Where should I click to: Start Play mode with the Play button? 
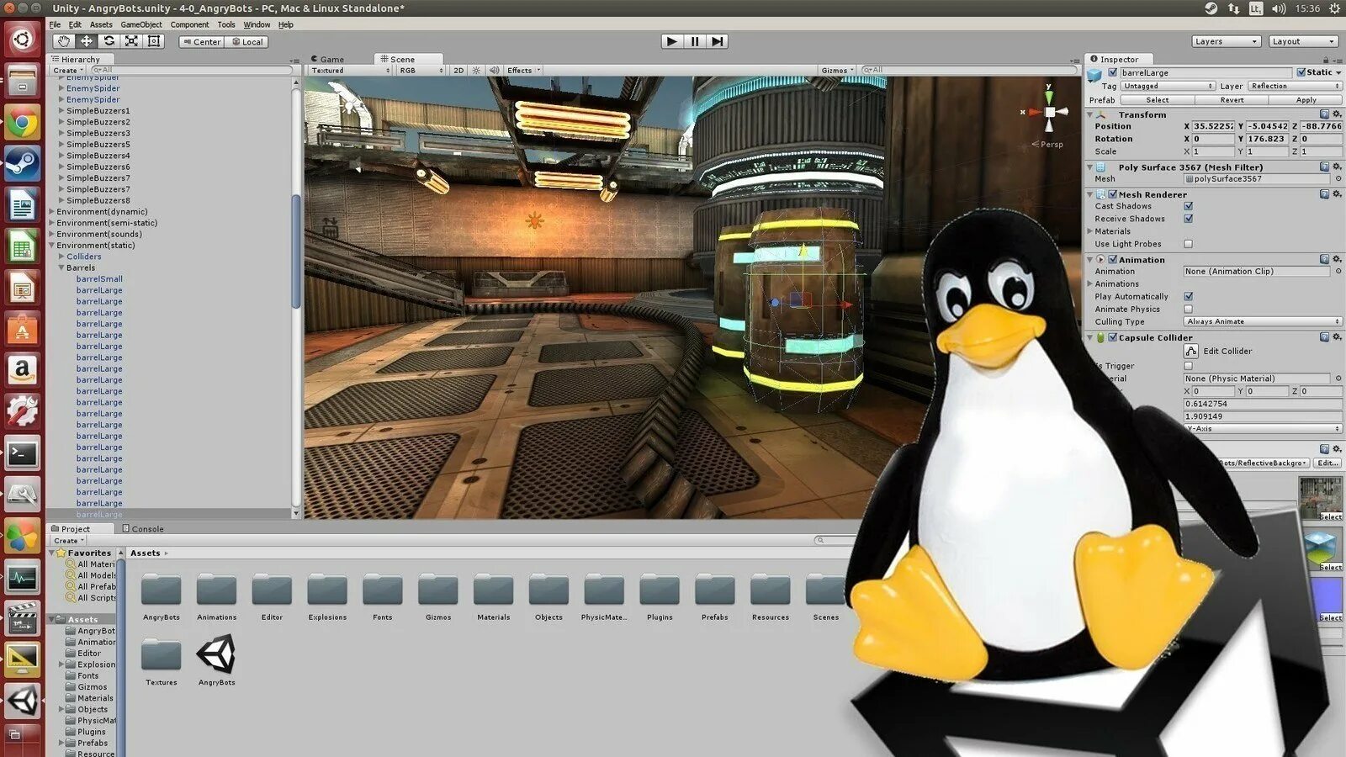click(x=671, y=41)
